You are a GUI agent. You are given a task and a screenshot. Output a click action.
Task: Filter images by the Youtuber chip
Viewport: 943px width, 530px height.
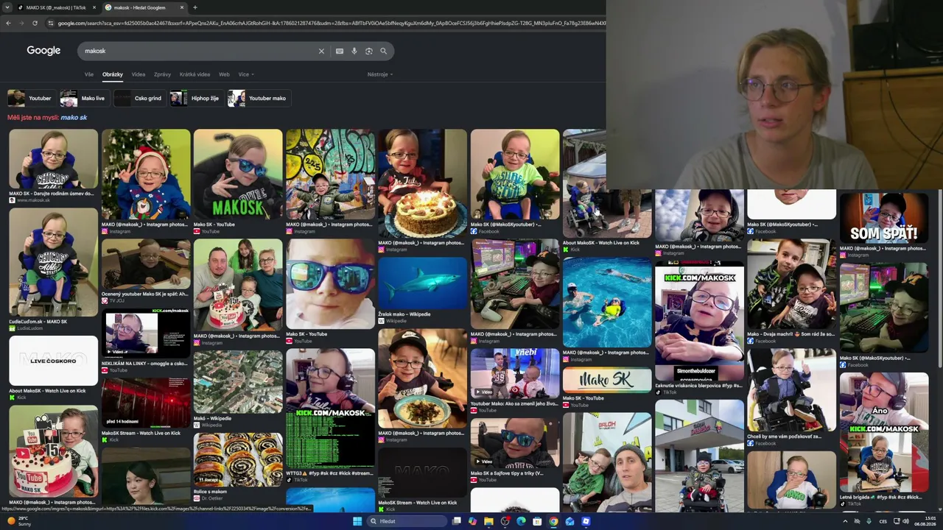point(31,98)
